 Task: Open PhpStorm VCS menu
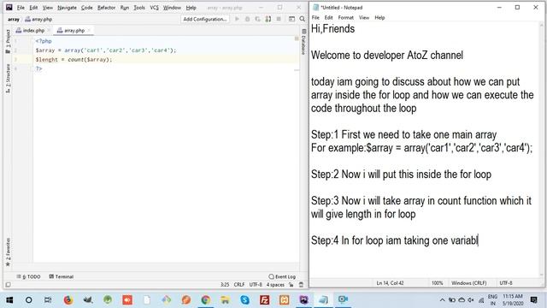(x=154, y=8)
